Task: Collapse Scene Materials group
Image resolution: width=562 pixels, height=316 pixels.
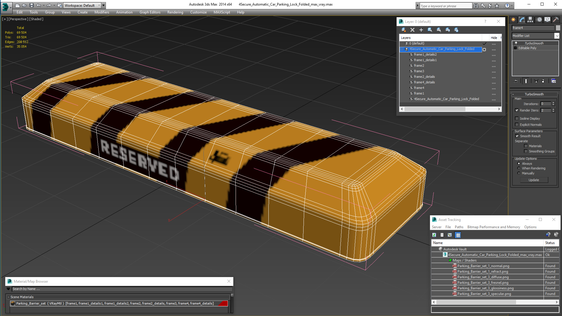Action: tap(8, 297)
